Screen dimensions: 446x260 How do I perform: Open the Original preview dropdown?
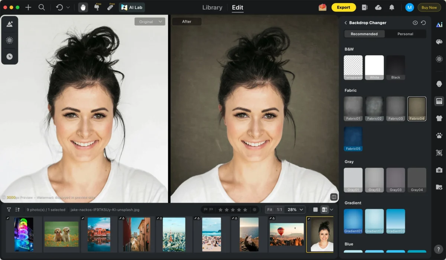[x=150, y=22]
